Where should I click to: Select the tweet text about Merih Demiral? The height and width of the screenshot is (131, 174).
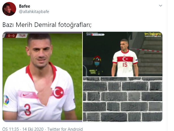tap(47, 25)
